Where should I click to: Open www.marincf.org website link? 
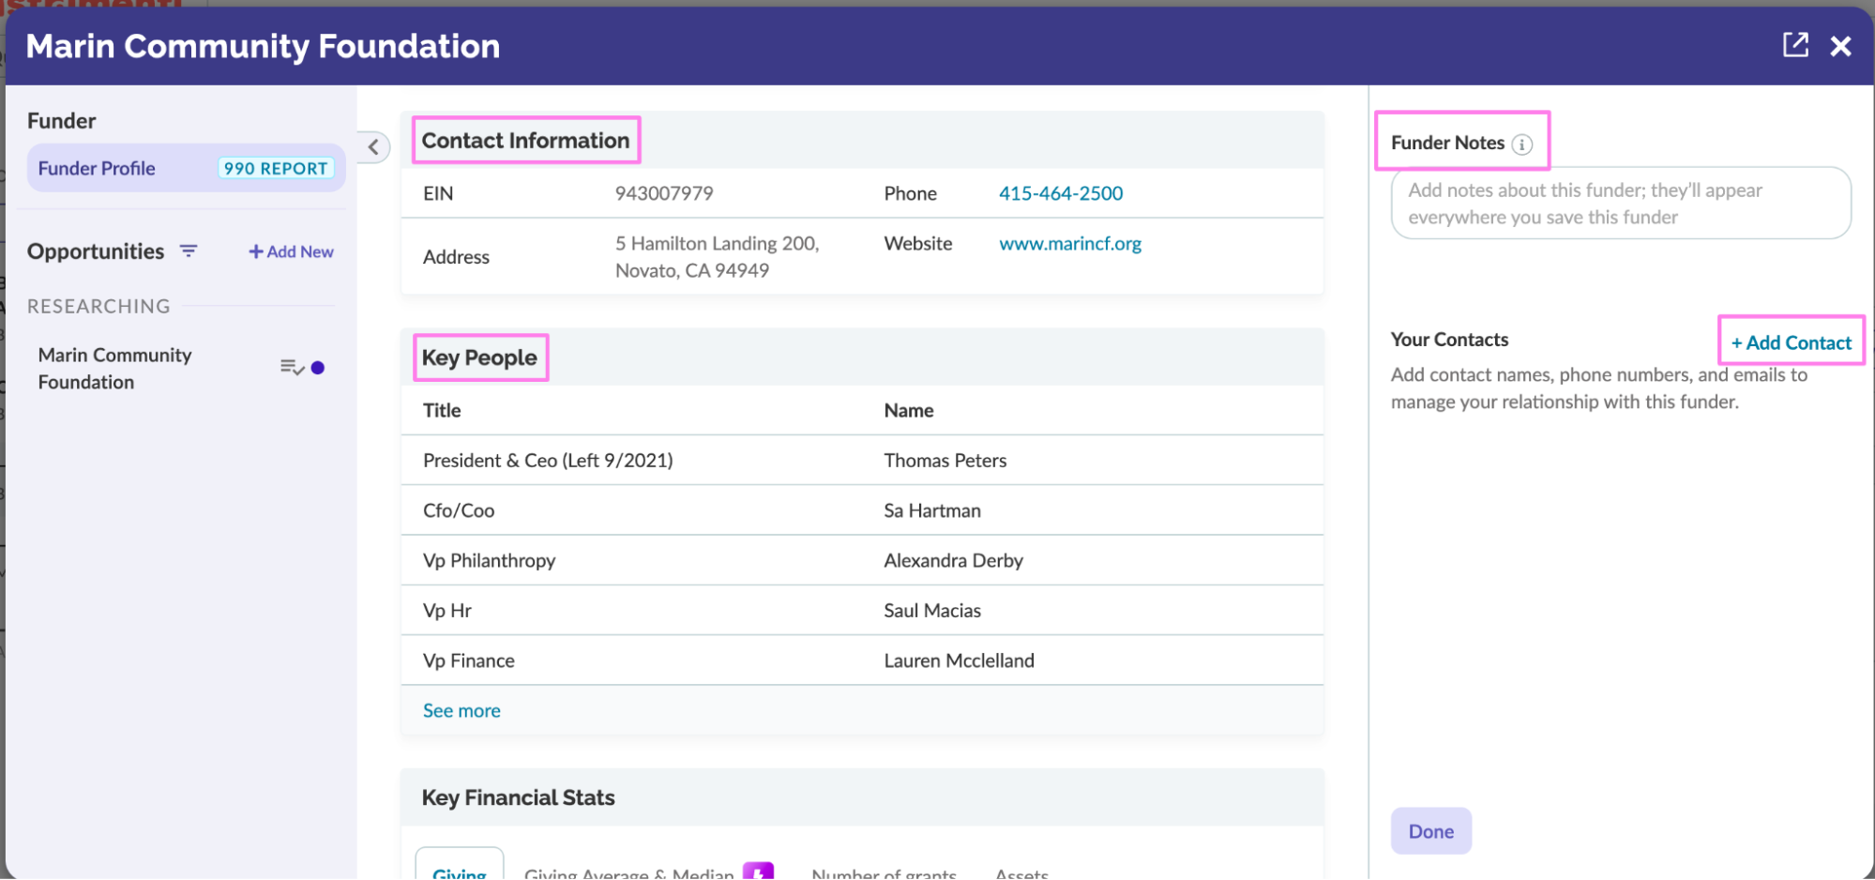coord(1070,244)
